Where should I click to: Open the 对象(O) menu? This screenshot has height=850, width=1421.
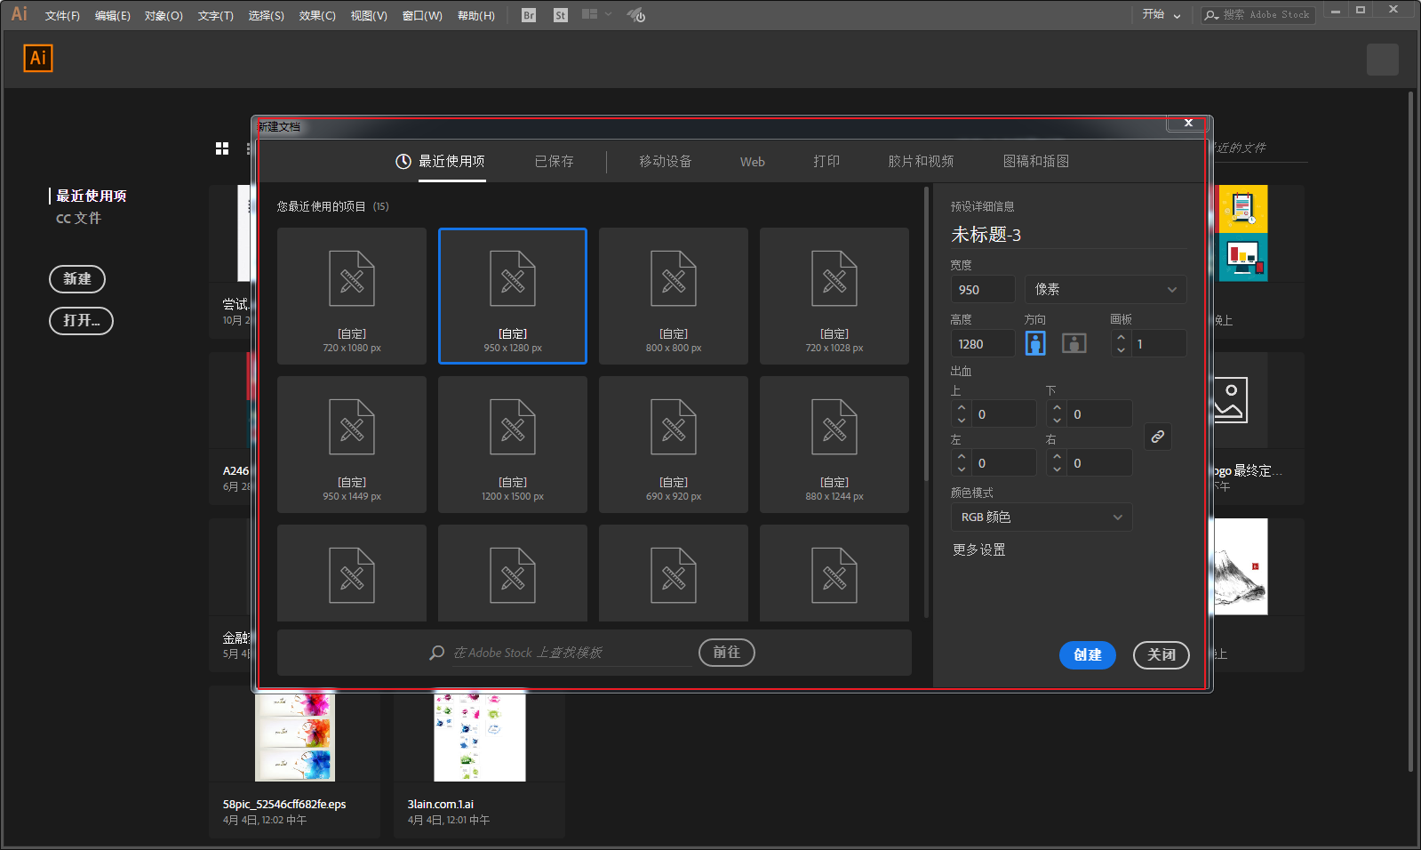click(164, 16)
